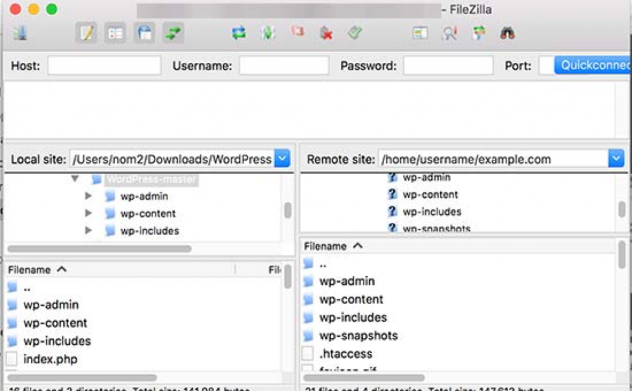Click the Remote site path field
Image resolution: width=632 pixels, height=391 pixels.
point(493,159)
